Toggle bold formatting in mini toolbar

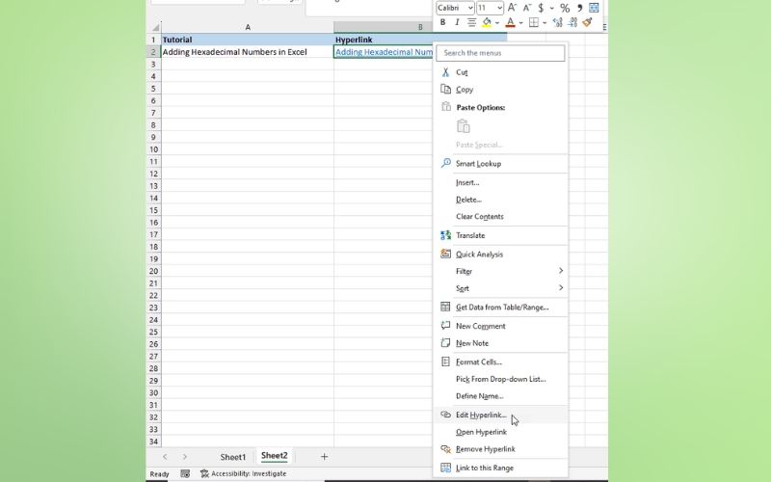442,22
